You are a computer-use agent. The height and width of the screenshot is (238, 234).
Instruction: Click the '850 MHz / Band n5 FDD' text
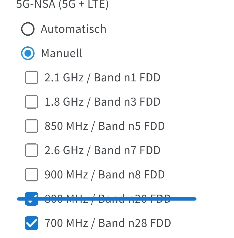105,126
